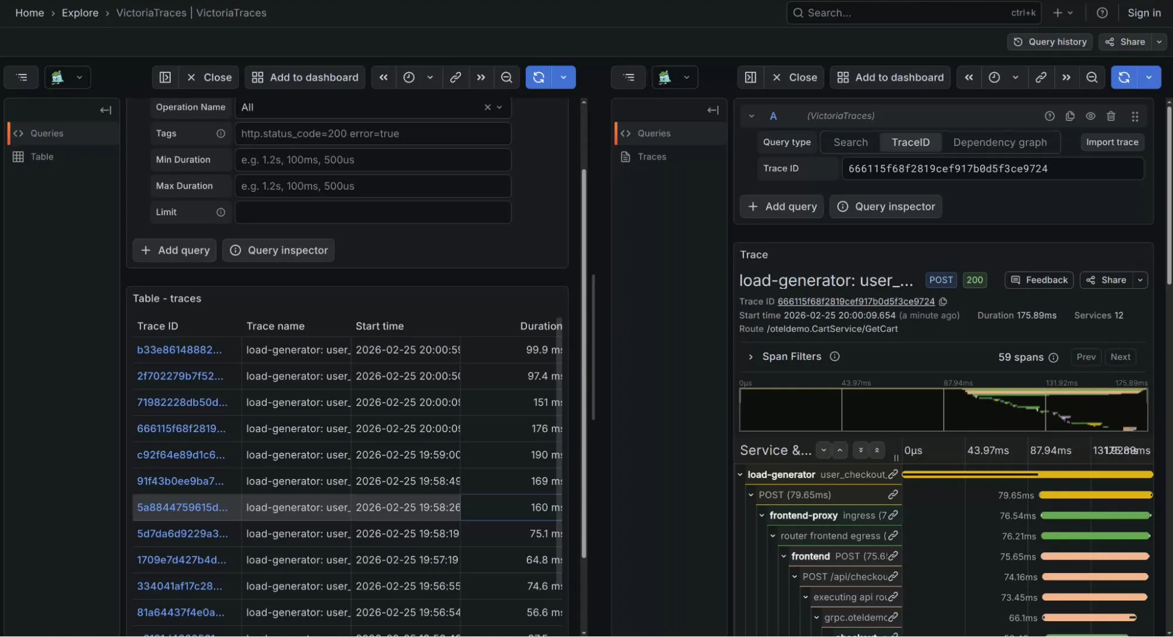
Task: Open Traces section in right sidebar
Action: point(651,157)
